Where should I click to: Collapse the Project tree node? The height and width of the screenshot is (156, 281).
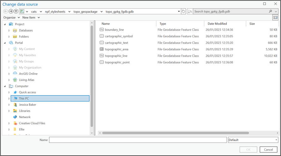[5, 24]
